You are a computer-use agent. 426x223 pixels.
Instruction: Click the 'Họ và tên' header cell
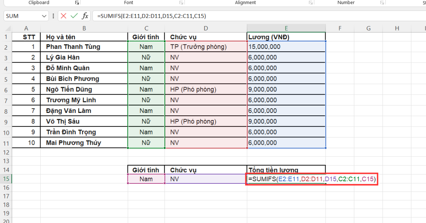pos(84,37)
